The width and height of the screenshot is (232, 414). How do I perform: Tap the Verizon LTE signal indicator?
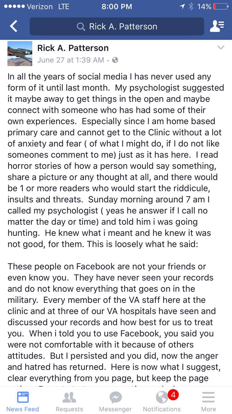tap(36, 7)
